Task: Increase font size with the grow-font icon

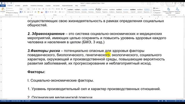Action: [34, 9]
